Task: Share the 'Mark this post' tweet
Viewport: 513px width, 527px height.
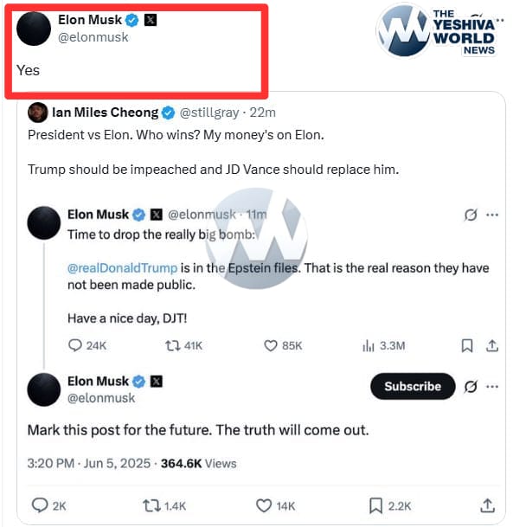Action: tap(487, 505)
